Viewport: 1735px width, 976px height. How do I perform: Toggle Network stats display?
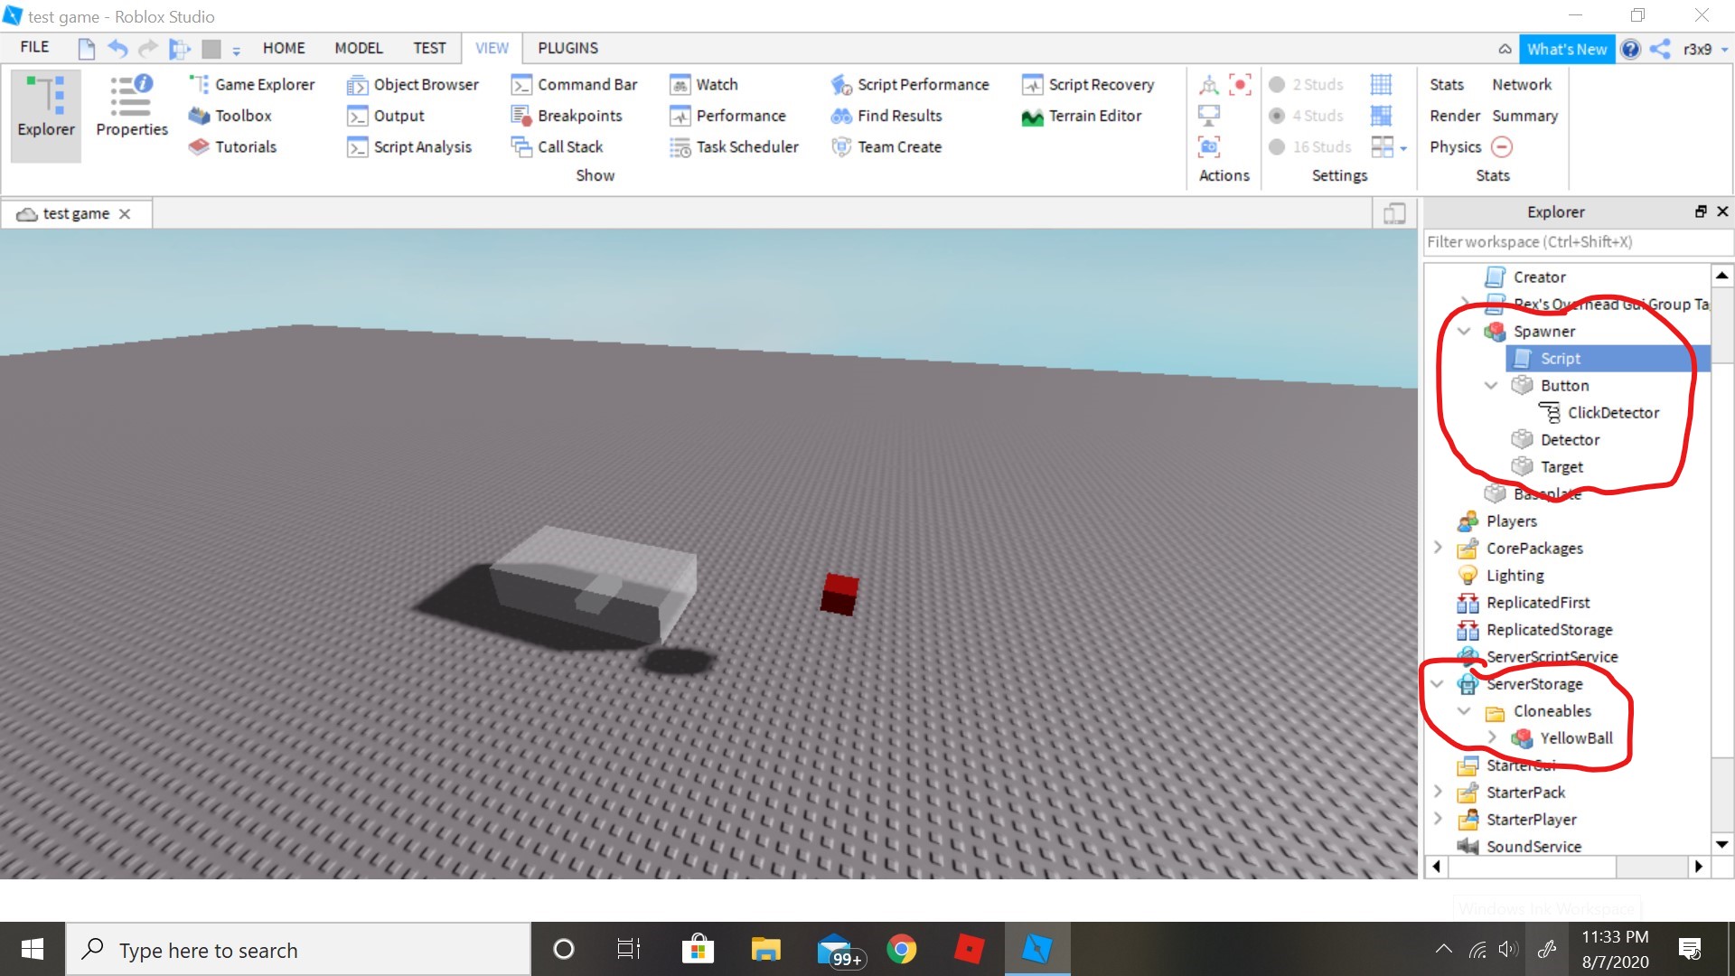tap(1522, 84)
